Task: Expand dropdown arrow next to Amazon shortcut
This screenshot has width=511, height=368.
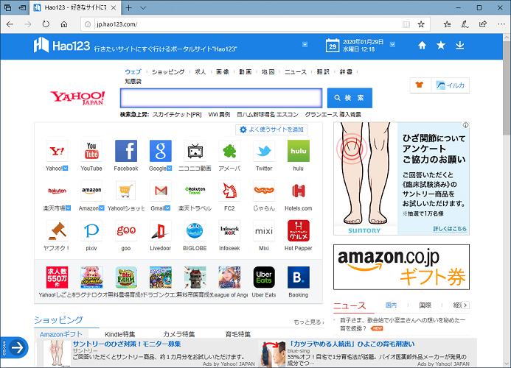Action: pyautogui.click(x=102, y=208)
